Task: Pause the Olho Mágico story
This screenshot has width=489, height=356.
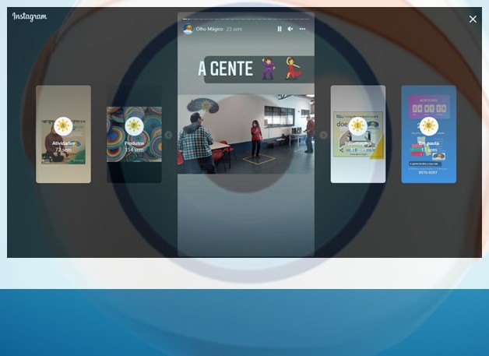Action: pos(280,29)
